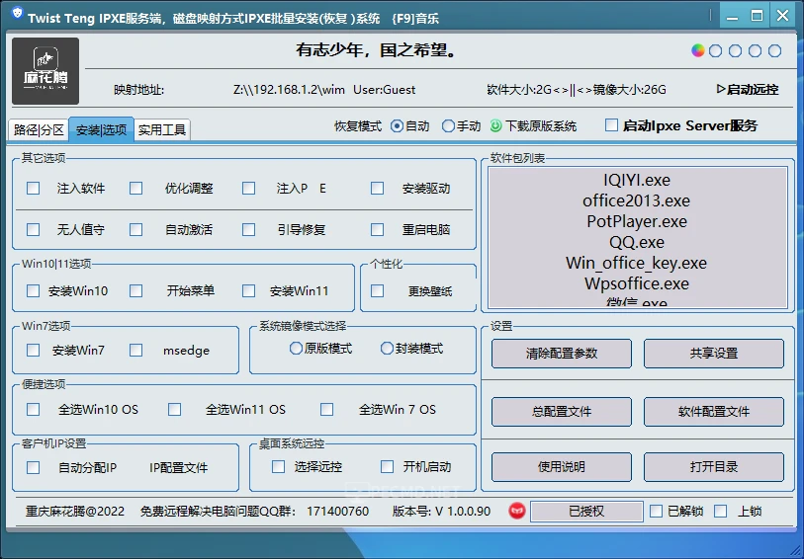
Task: Open 共享设置 button
Action: pyautogui.click(x=714, y=354)
